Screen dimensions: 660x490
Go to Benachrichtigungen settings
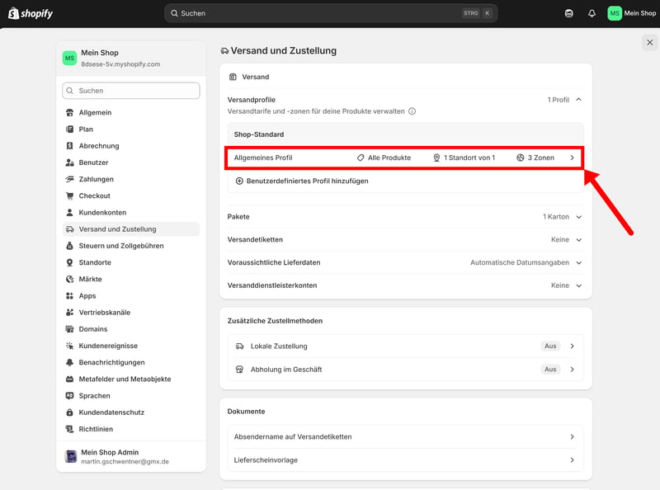111,362
